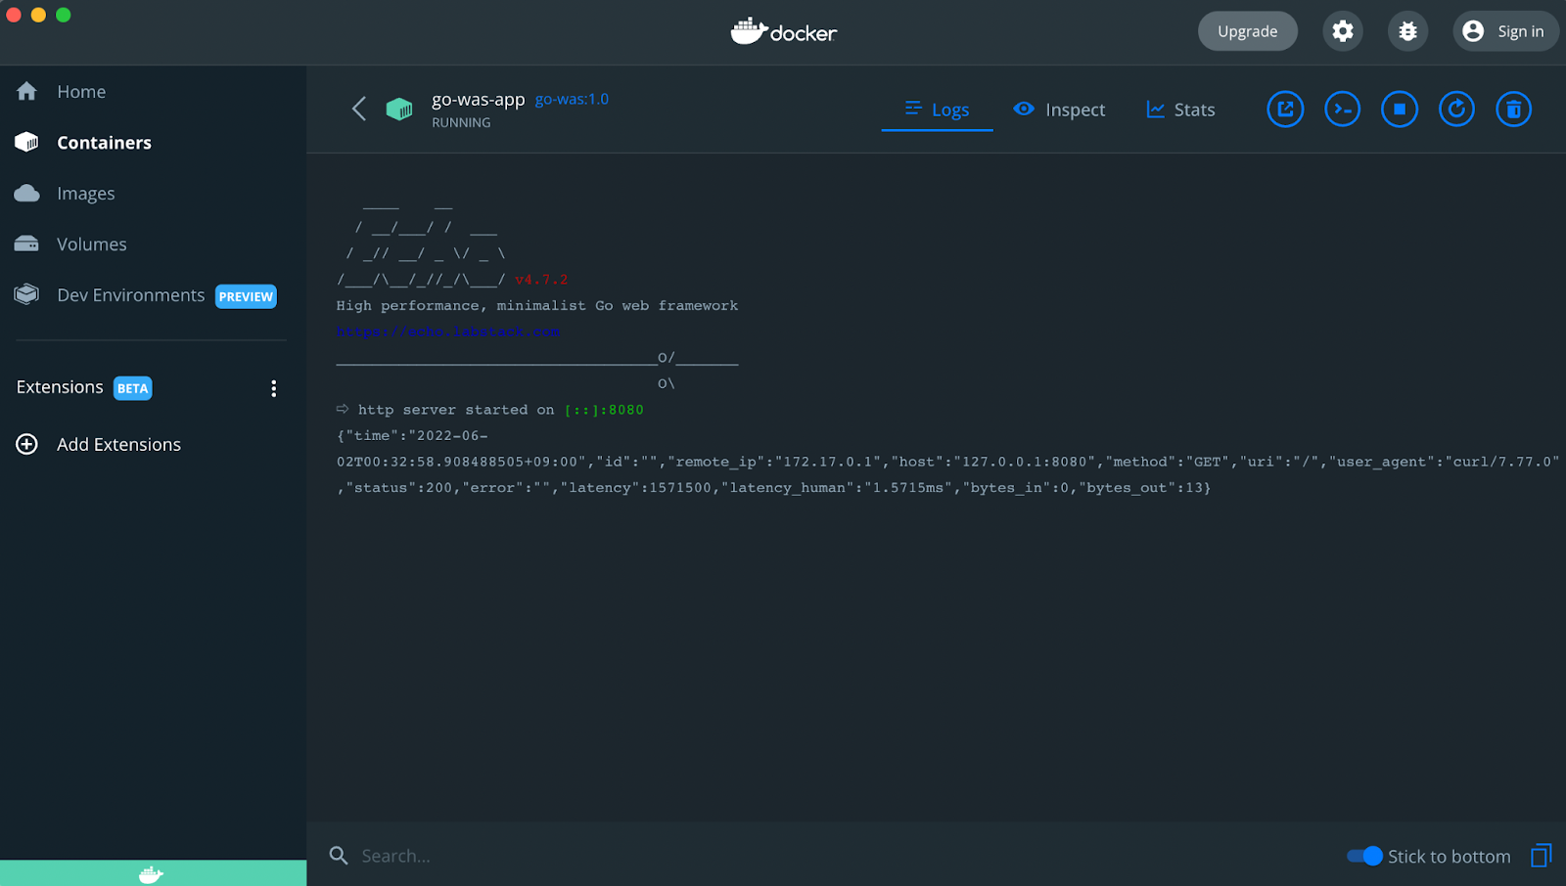
Task: Open the troubleshoot bug icon
Action: (1407, 31)
